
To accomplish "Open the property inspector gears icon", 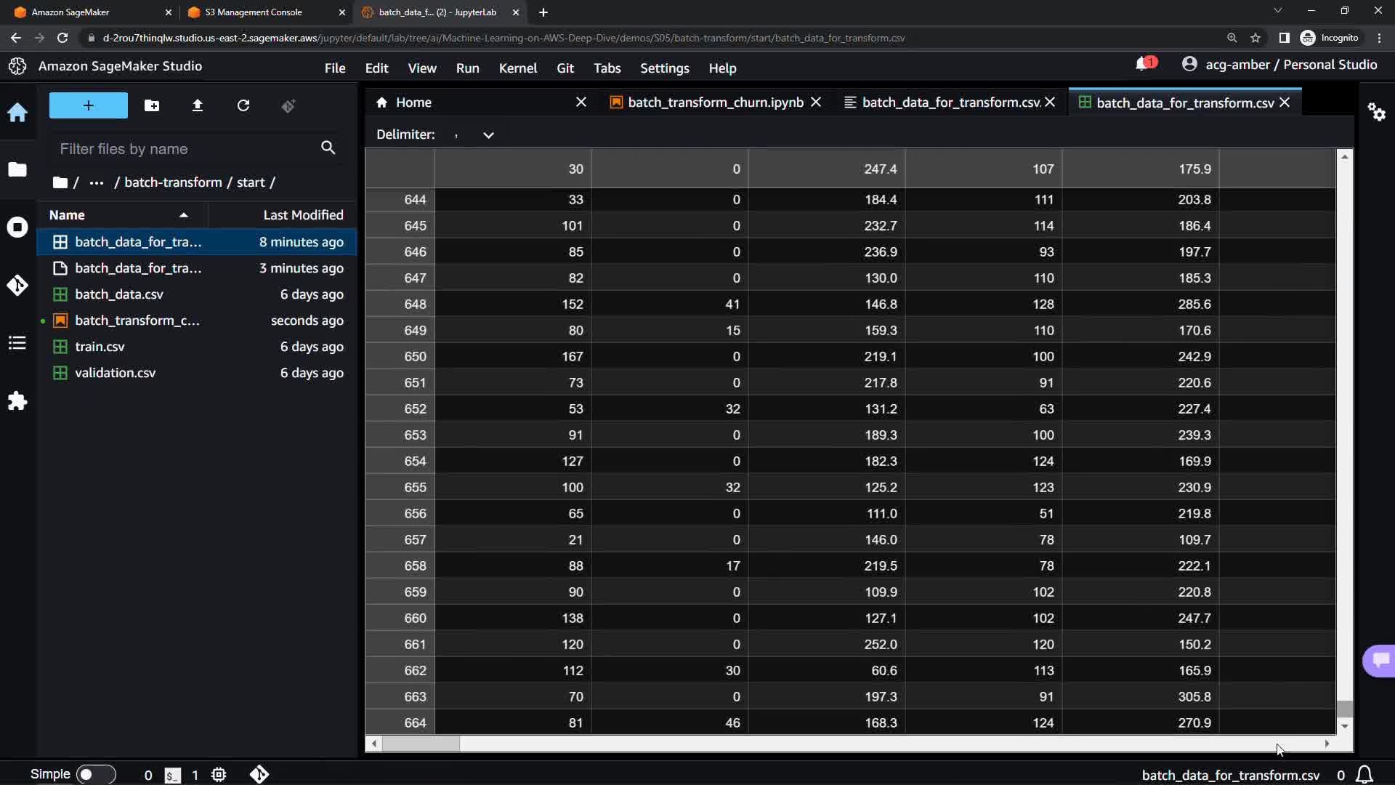I will tap(1376, 112).
